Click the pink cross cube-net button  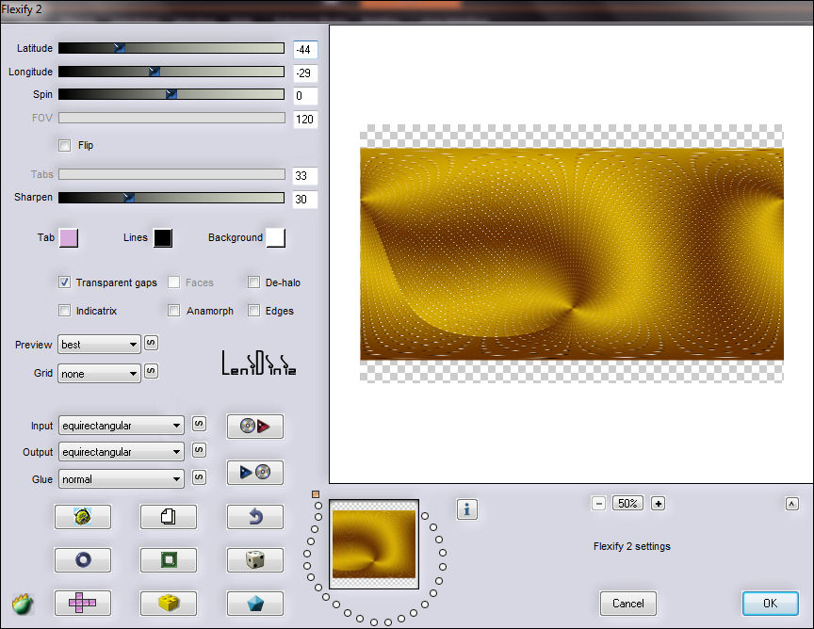(x=82, y=603)
